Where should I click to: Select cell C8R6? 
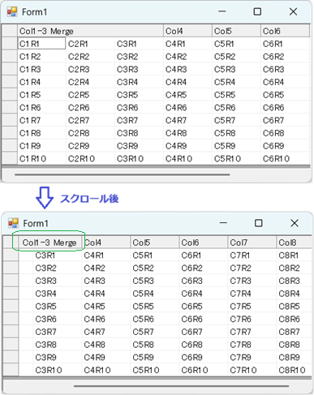tap(295, 319)
